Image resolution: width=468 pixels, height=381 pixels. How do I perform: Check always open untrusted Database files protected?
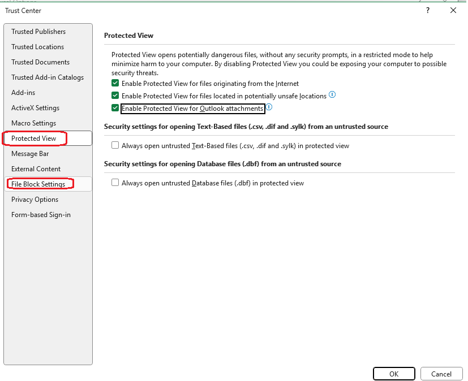tap(115, 183)
